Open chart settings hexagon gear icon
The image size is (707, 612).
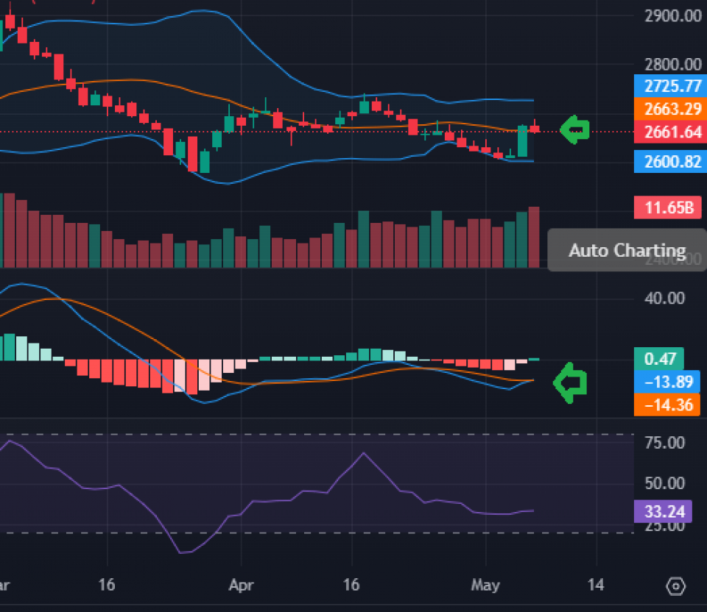pyautogui.click(x=675, y=586)
